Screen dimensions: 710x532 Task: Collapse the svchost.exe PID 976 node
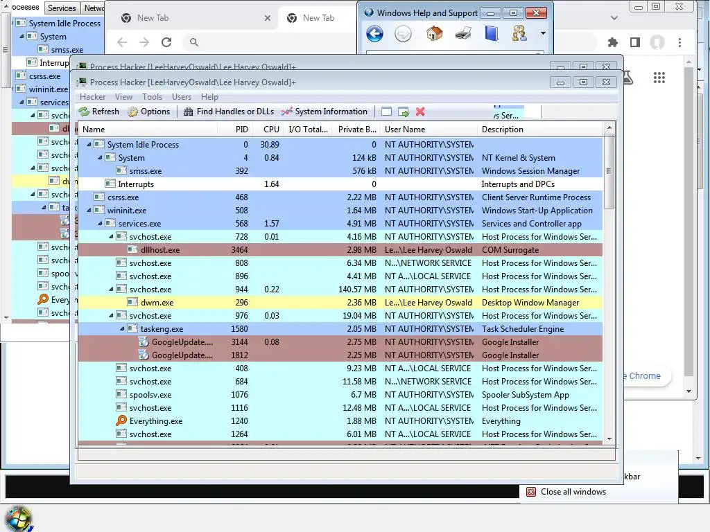click(112, 315)
